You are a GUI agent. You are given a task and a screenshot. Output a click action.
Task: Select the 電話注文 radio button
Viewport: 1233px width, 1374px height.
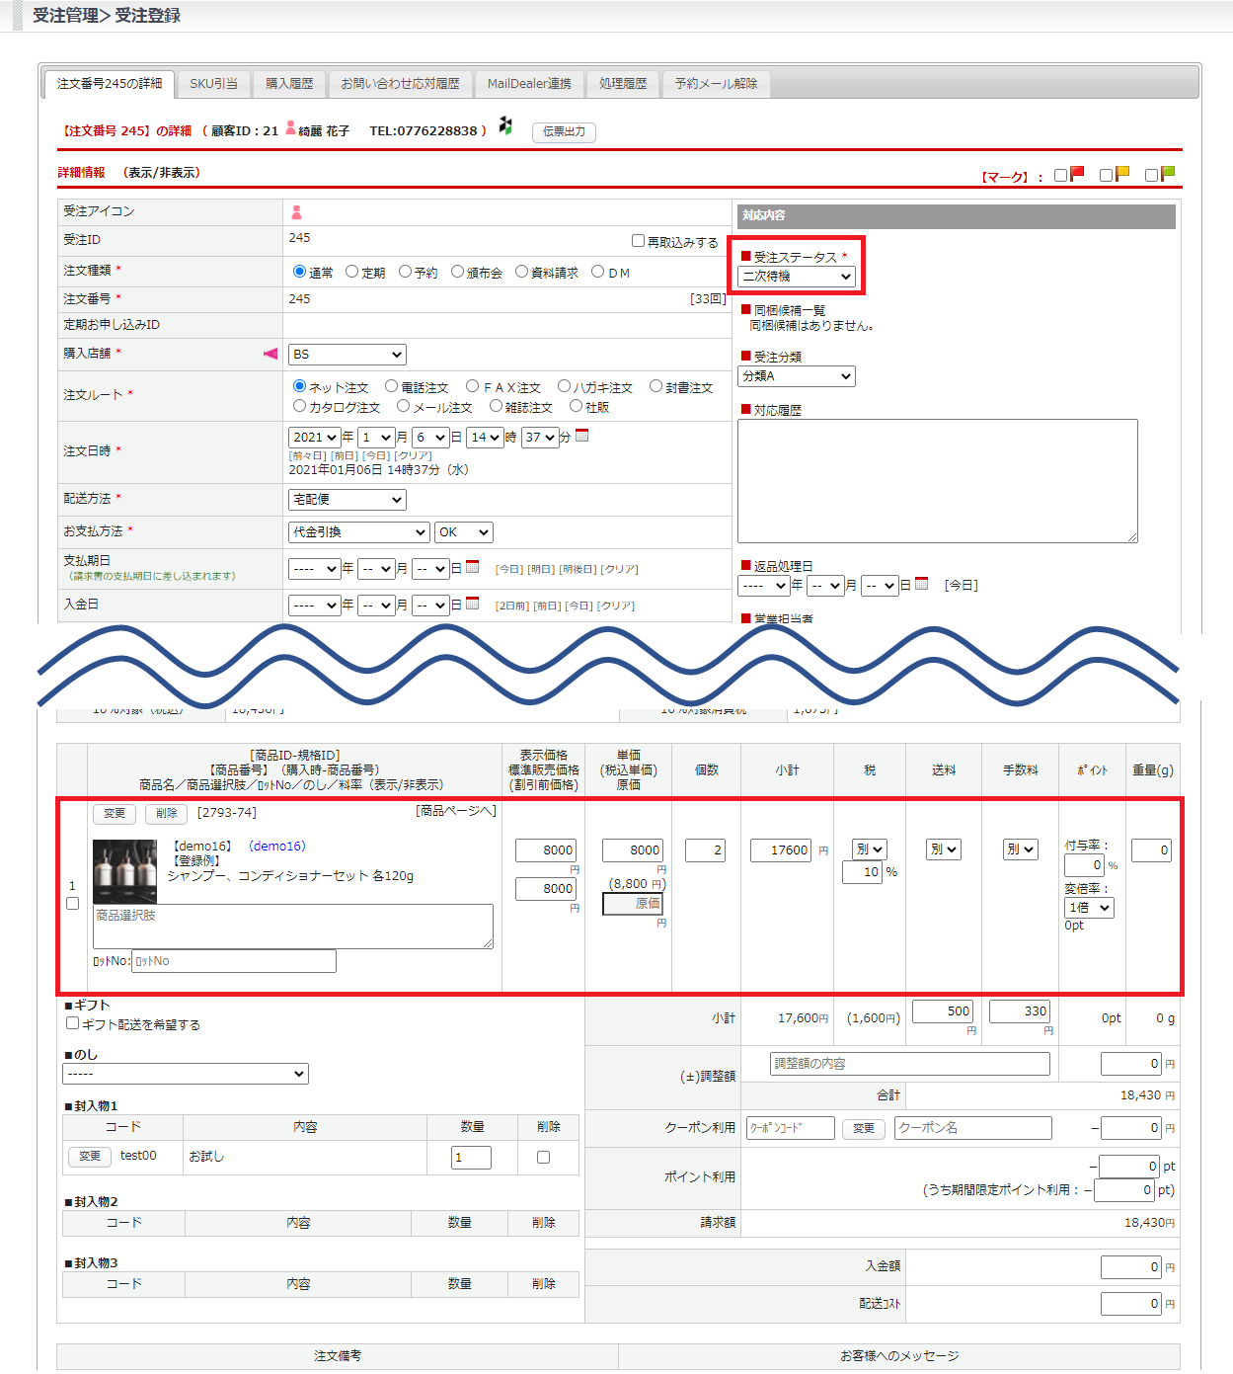(x=392, y=386)
